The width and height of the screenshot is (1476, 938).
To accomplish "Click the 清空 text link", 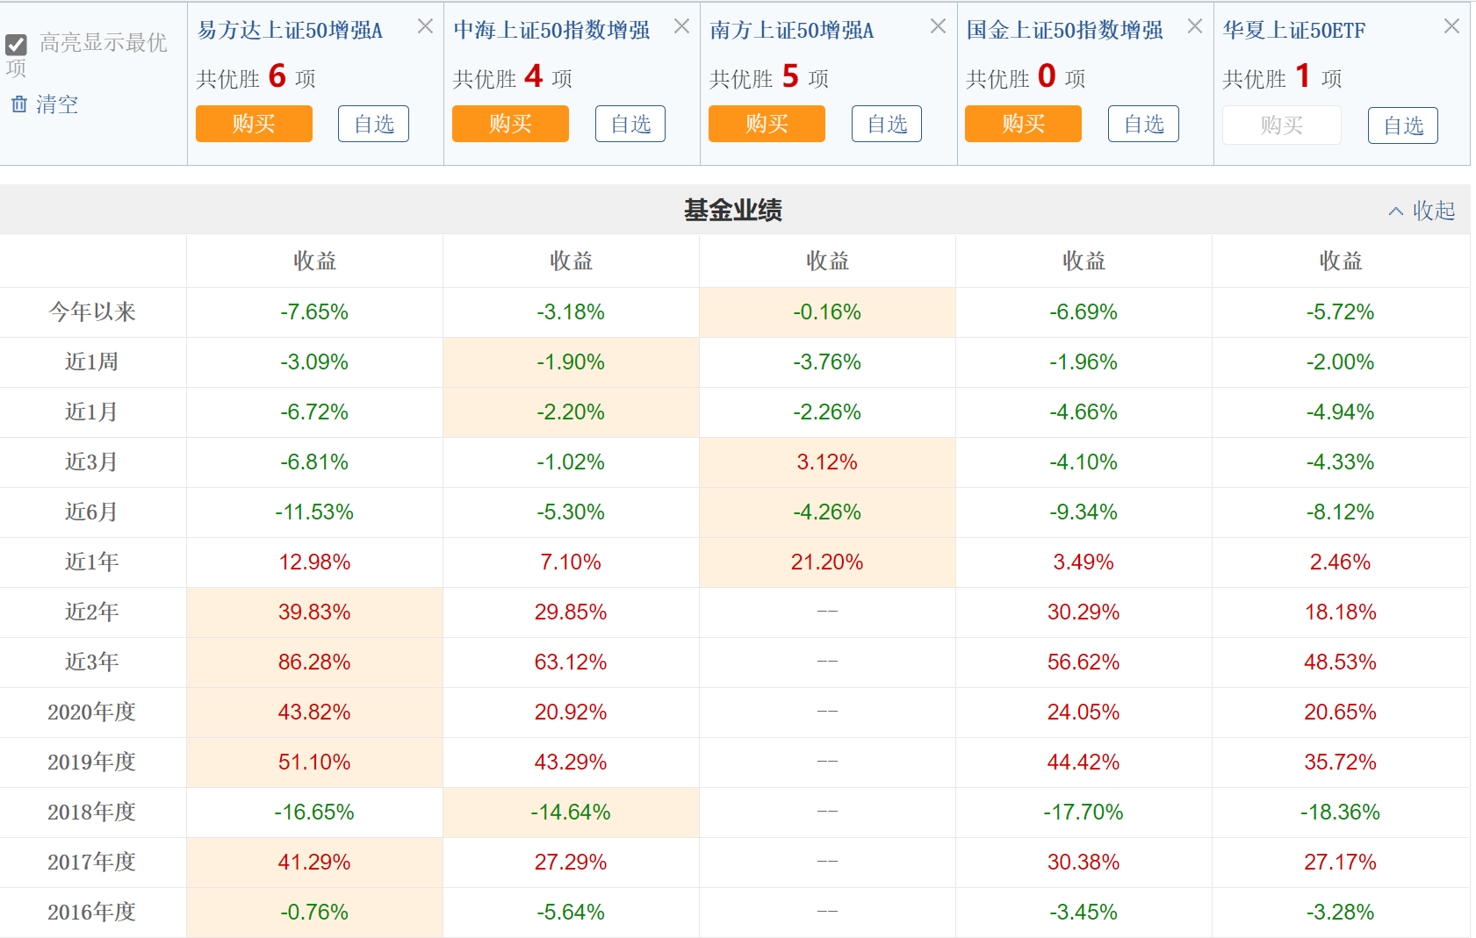I will tap(57, 104).
